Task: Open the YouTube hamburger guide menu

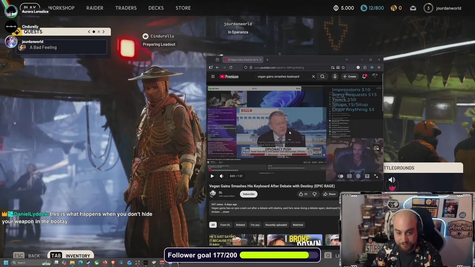Action: [x=213, y=76]
